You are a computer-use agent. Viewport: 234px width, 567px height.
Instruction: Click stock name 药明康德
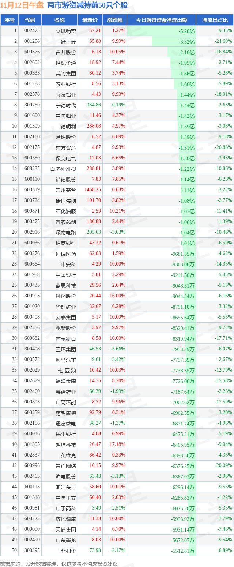(x=66, y=413)
